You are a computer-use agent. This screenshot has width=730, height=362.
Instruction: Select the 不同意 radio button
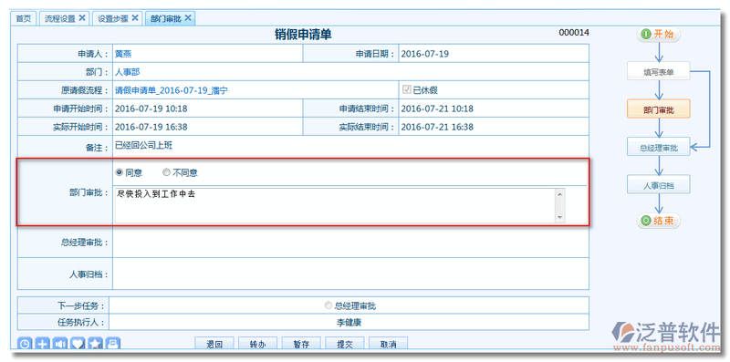click(166, 172)
